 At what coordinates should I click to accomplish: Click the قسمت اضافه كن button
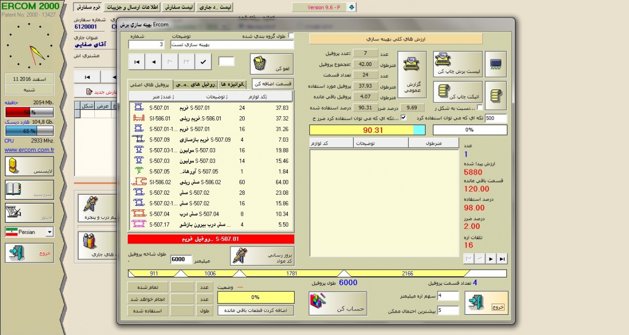tap(273, 84)
